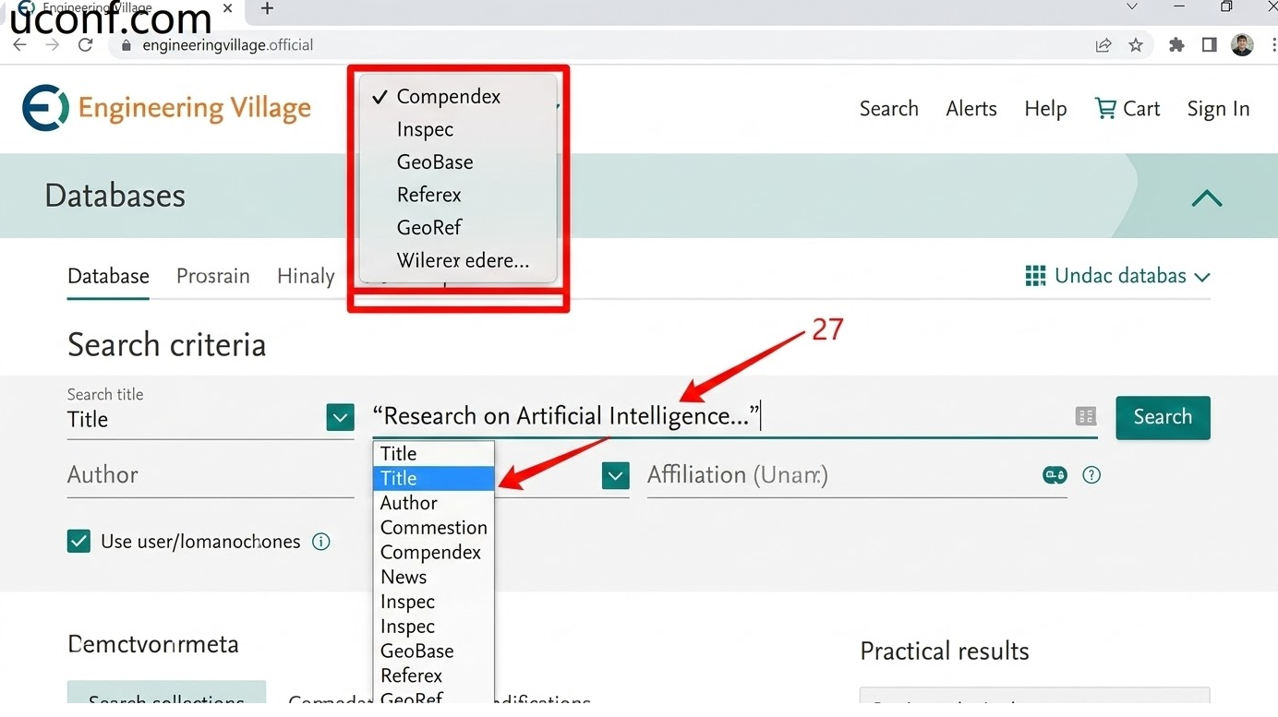Screen dimensions: 1278x717
Task: Click the info icon next to Use user/lomanochones
Action: (x=321, y=542)
